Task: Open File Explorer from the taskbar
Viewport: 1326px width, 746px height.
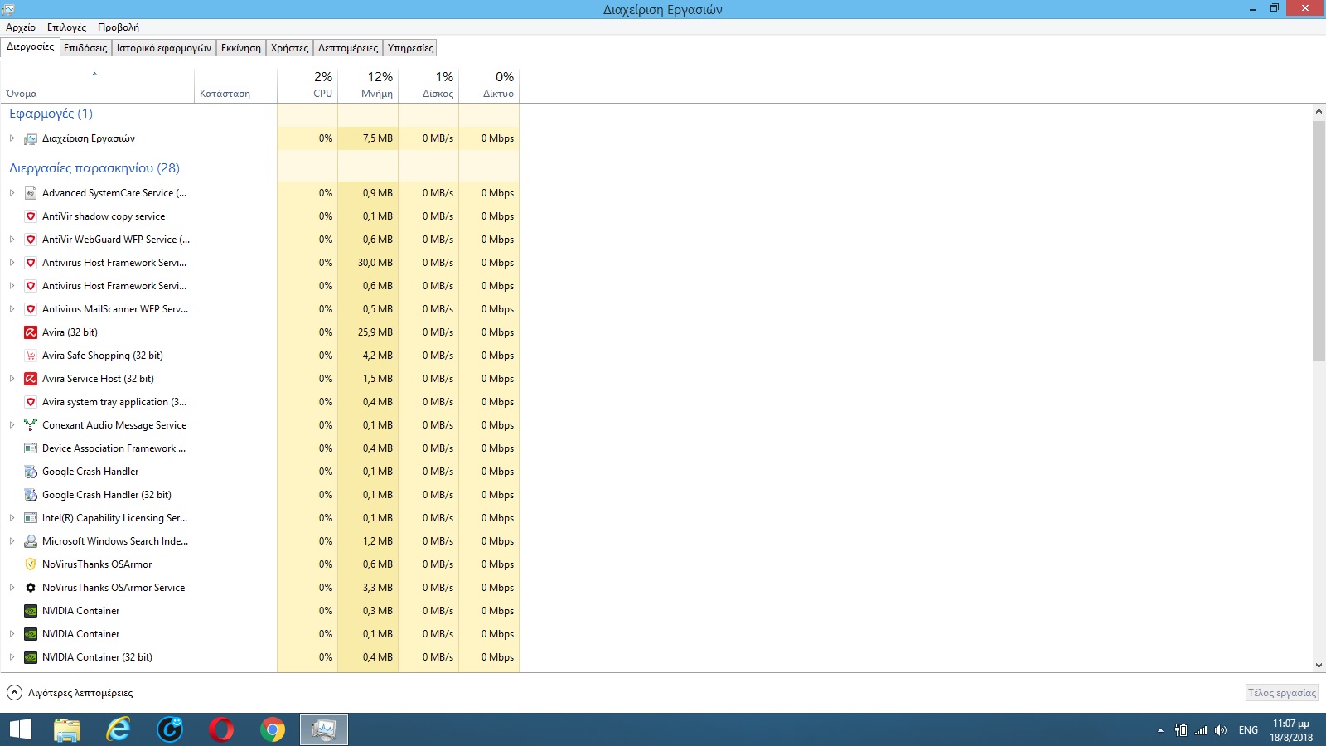Action: coord(67,729)
